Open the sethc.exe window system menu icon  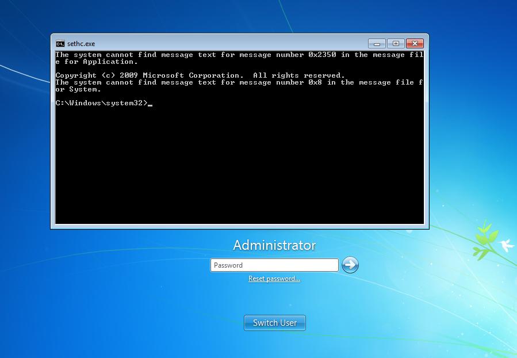coord(60,44)
